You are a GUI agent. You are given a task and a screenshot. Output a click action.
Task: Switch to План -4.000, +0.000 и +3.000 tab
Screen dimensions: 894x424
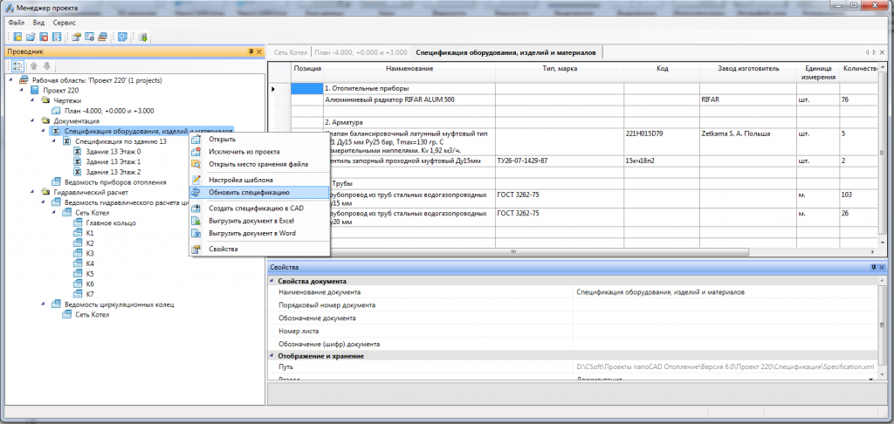pyautogui.click(x=361, y=52)
